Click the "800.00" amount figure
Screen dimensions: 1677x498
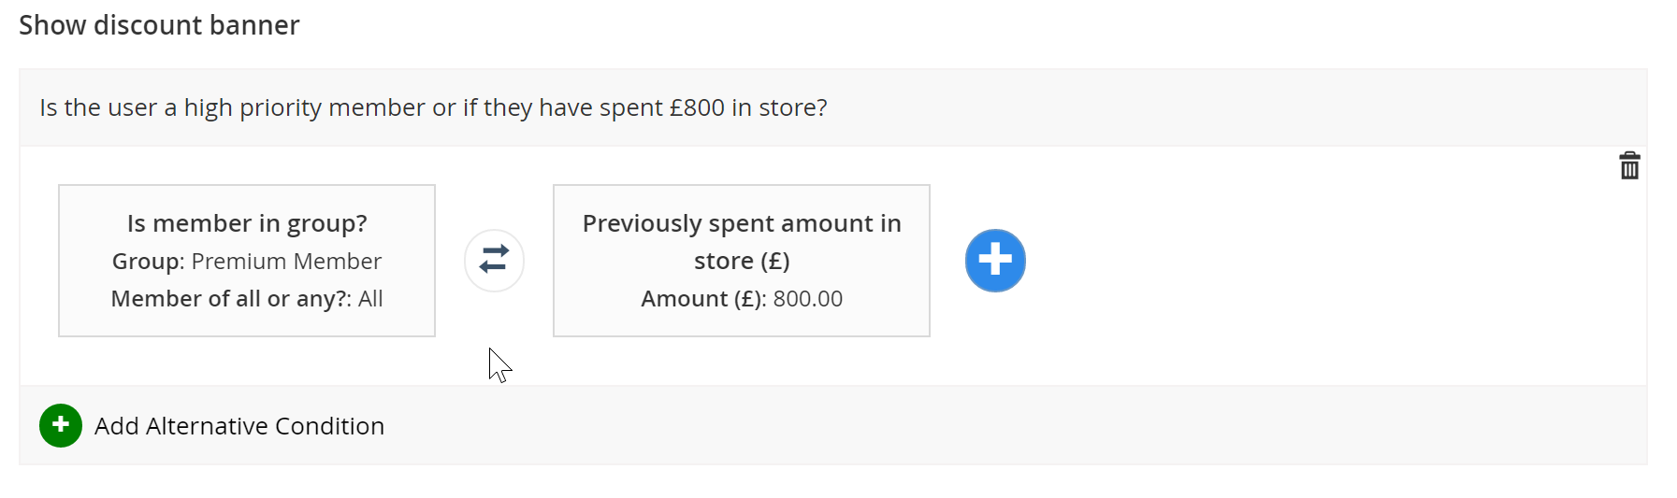point(808,299)
